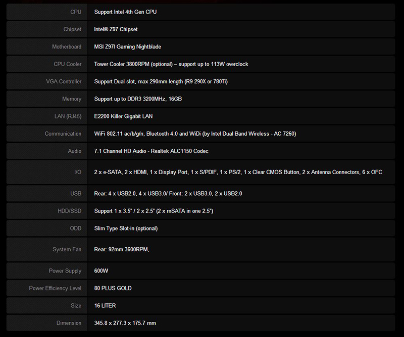Screen dimensions: 404x337
Task: Click the Motherboard row label
Action: (67, 46)
